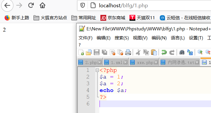Screen dimensions: 211x113
Task: Click the 'echo' keyword in code
Action: point(107,90)
